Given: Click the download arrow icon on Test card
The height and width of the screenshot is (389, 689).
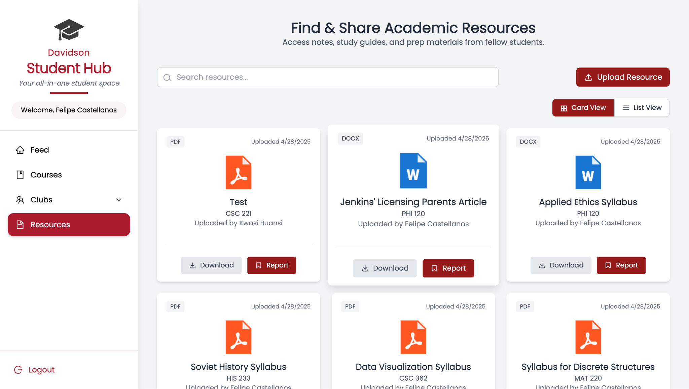Looking at the screenshot, I should point(192,265).
